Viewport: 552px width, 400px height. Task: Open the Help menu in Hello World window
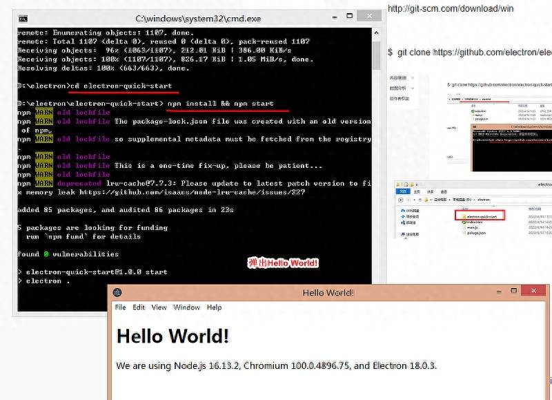point(214,307)
